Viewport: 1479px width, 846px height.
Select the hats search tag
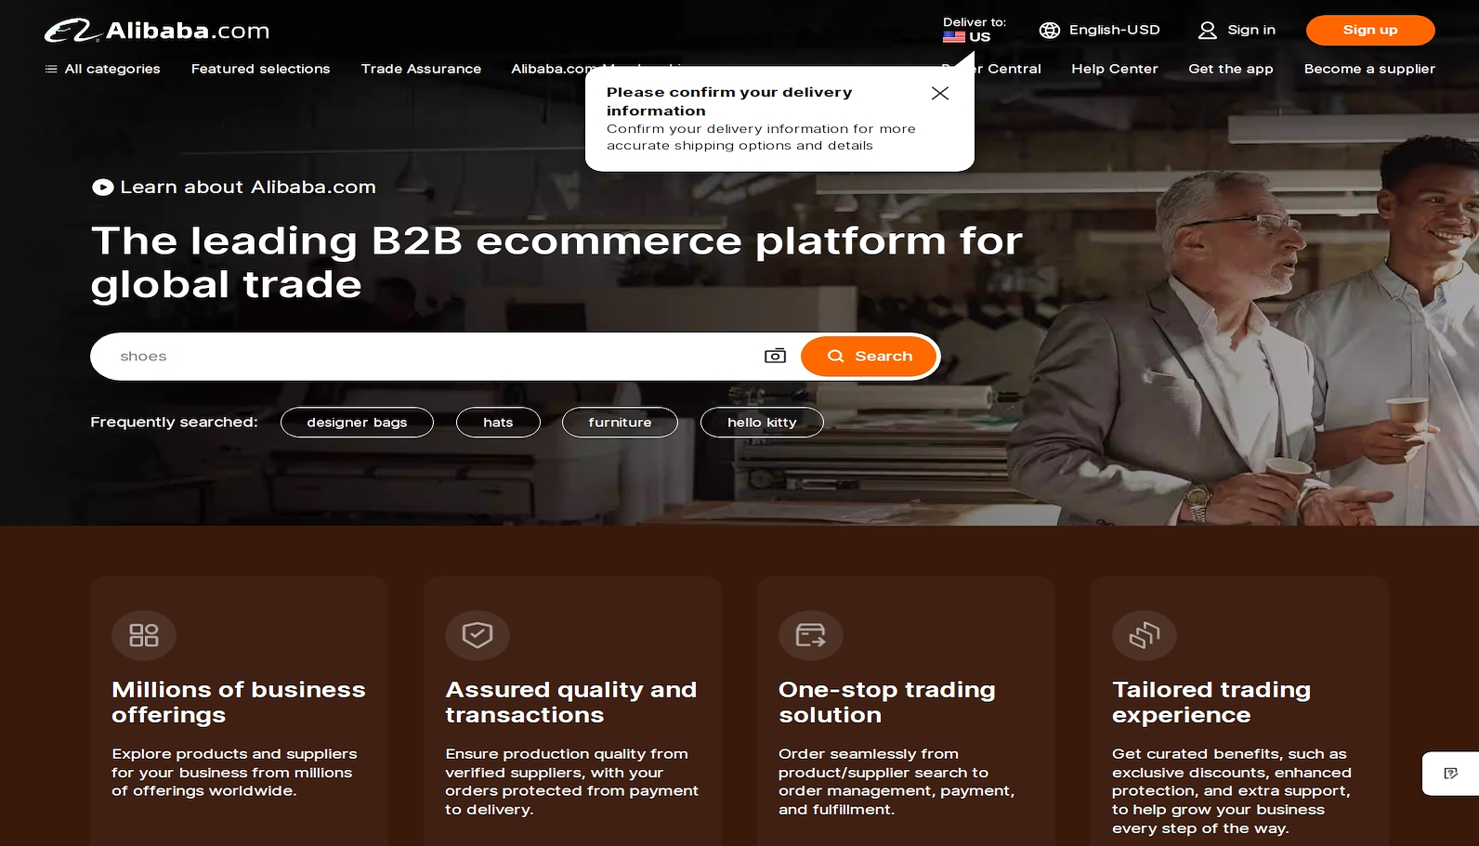point(498,423)
